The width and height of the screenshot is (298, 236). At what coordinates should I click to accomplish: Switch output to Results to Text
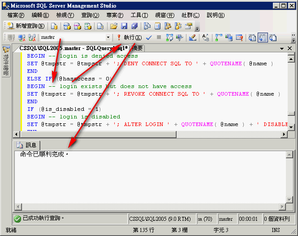pyautogui.click(x=252, y=38)
